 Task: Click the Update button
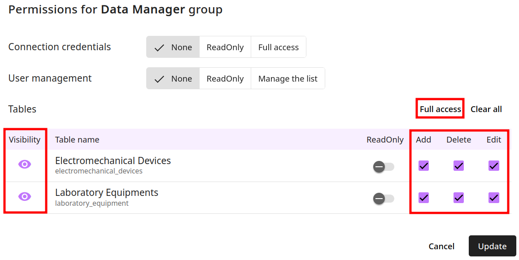[x=492, y=246]
